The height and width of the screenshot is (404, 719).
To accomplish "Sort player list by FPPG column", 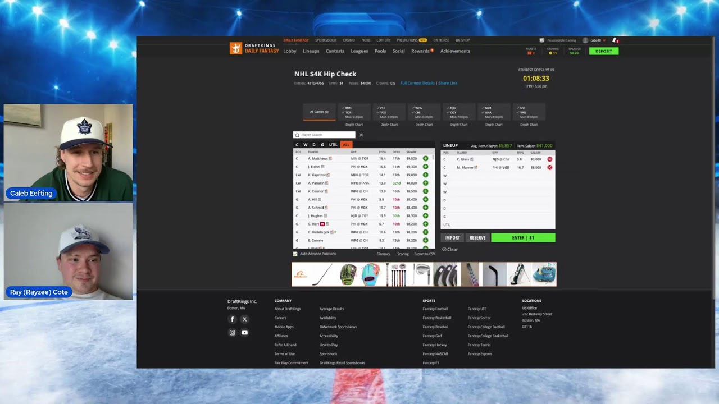I will click(x=382, y=152).
